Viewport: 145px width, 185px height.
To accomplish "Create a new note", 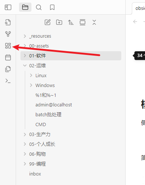I will [x=47, y=22].
